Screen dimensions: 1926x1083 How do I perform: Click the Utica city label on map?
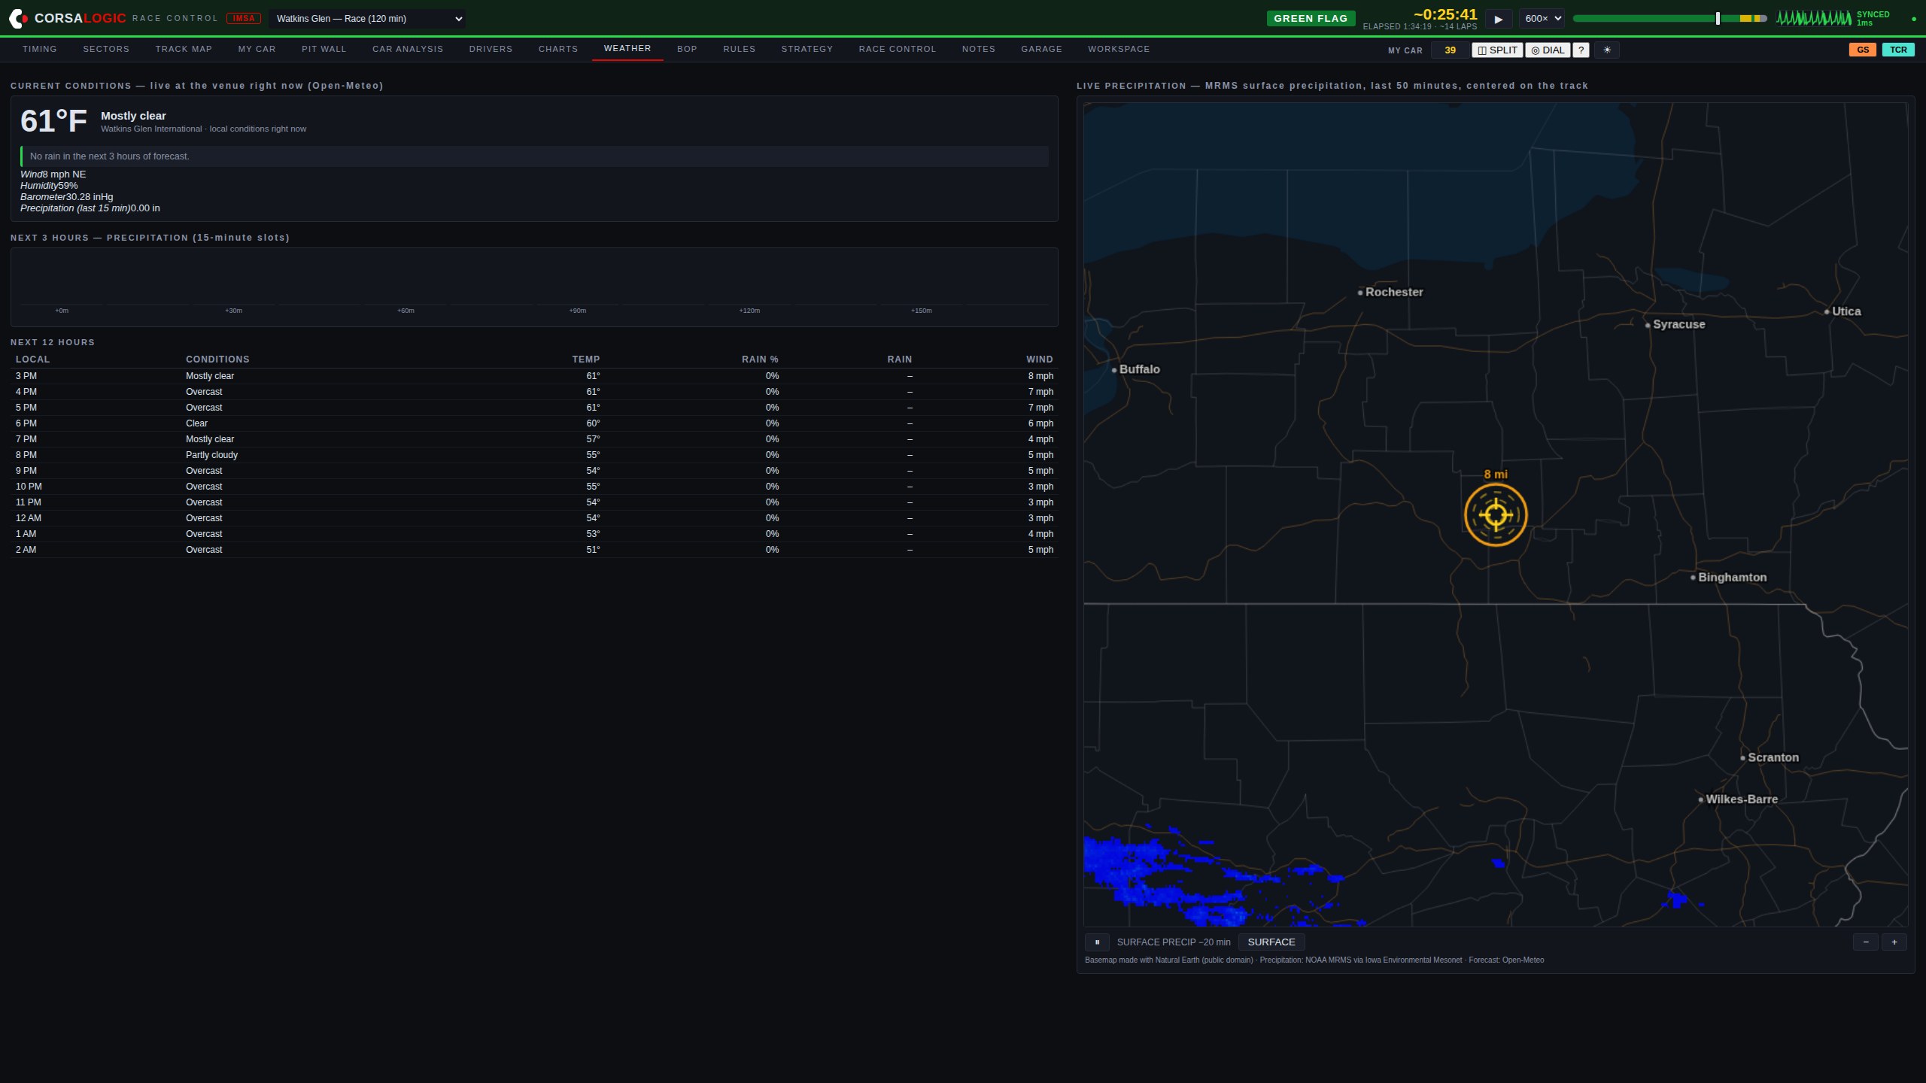click(x=1846, y=311)
